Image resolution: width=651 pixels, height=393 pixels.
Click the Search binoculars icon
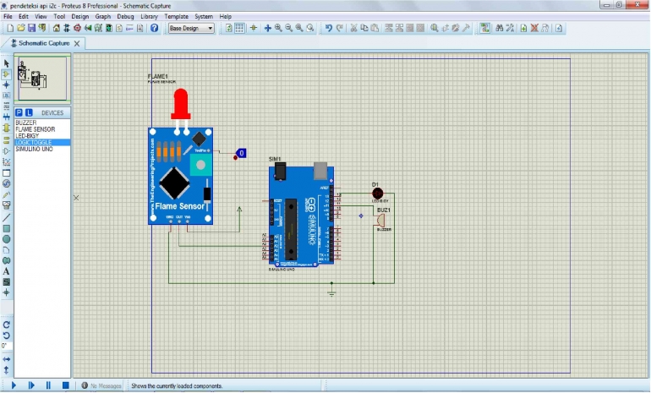coord(500,28)
